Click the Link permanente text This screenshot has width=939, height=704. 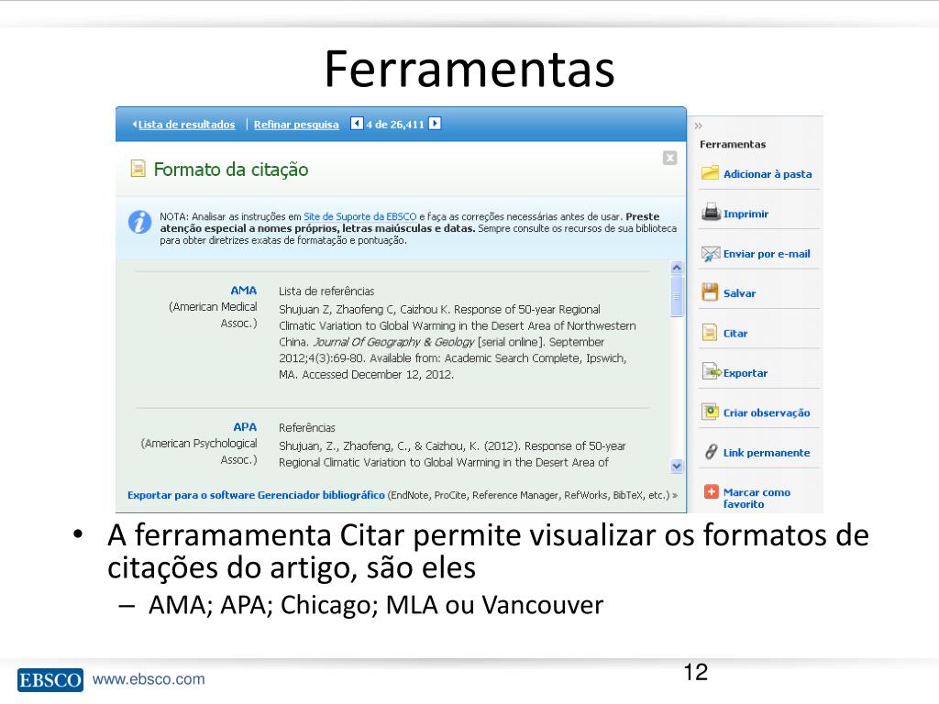click(x=767, y=453)
